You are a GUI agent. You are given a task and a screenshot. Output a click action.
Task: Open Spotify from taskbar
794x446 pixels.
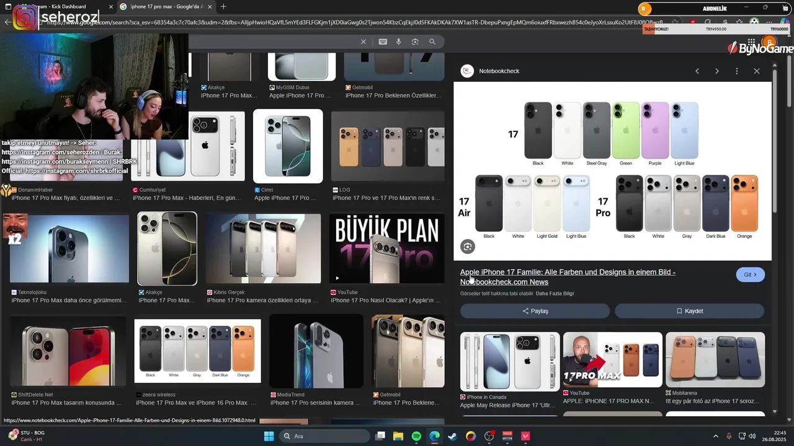[416, 436]
